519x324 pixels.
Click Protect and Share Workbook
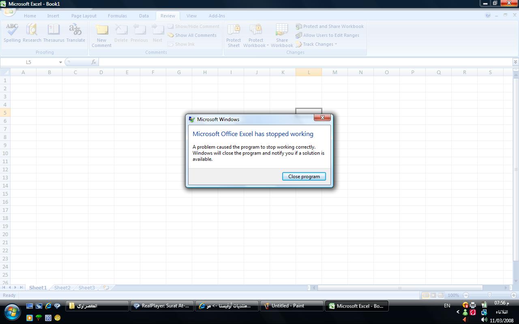330,26
